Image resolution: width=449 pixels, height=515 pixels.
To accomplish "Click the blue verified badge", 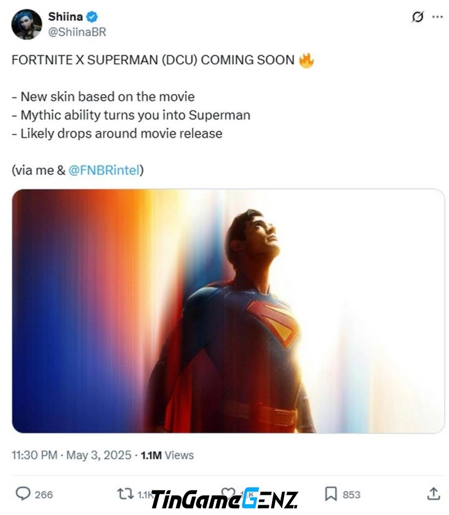I will click(92, 16).
